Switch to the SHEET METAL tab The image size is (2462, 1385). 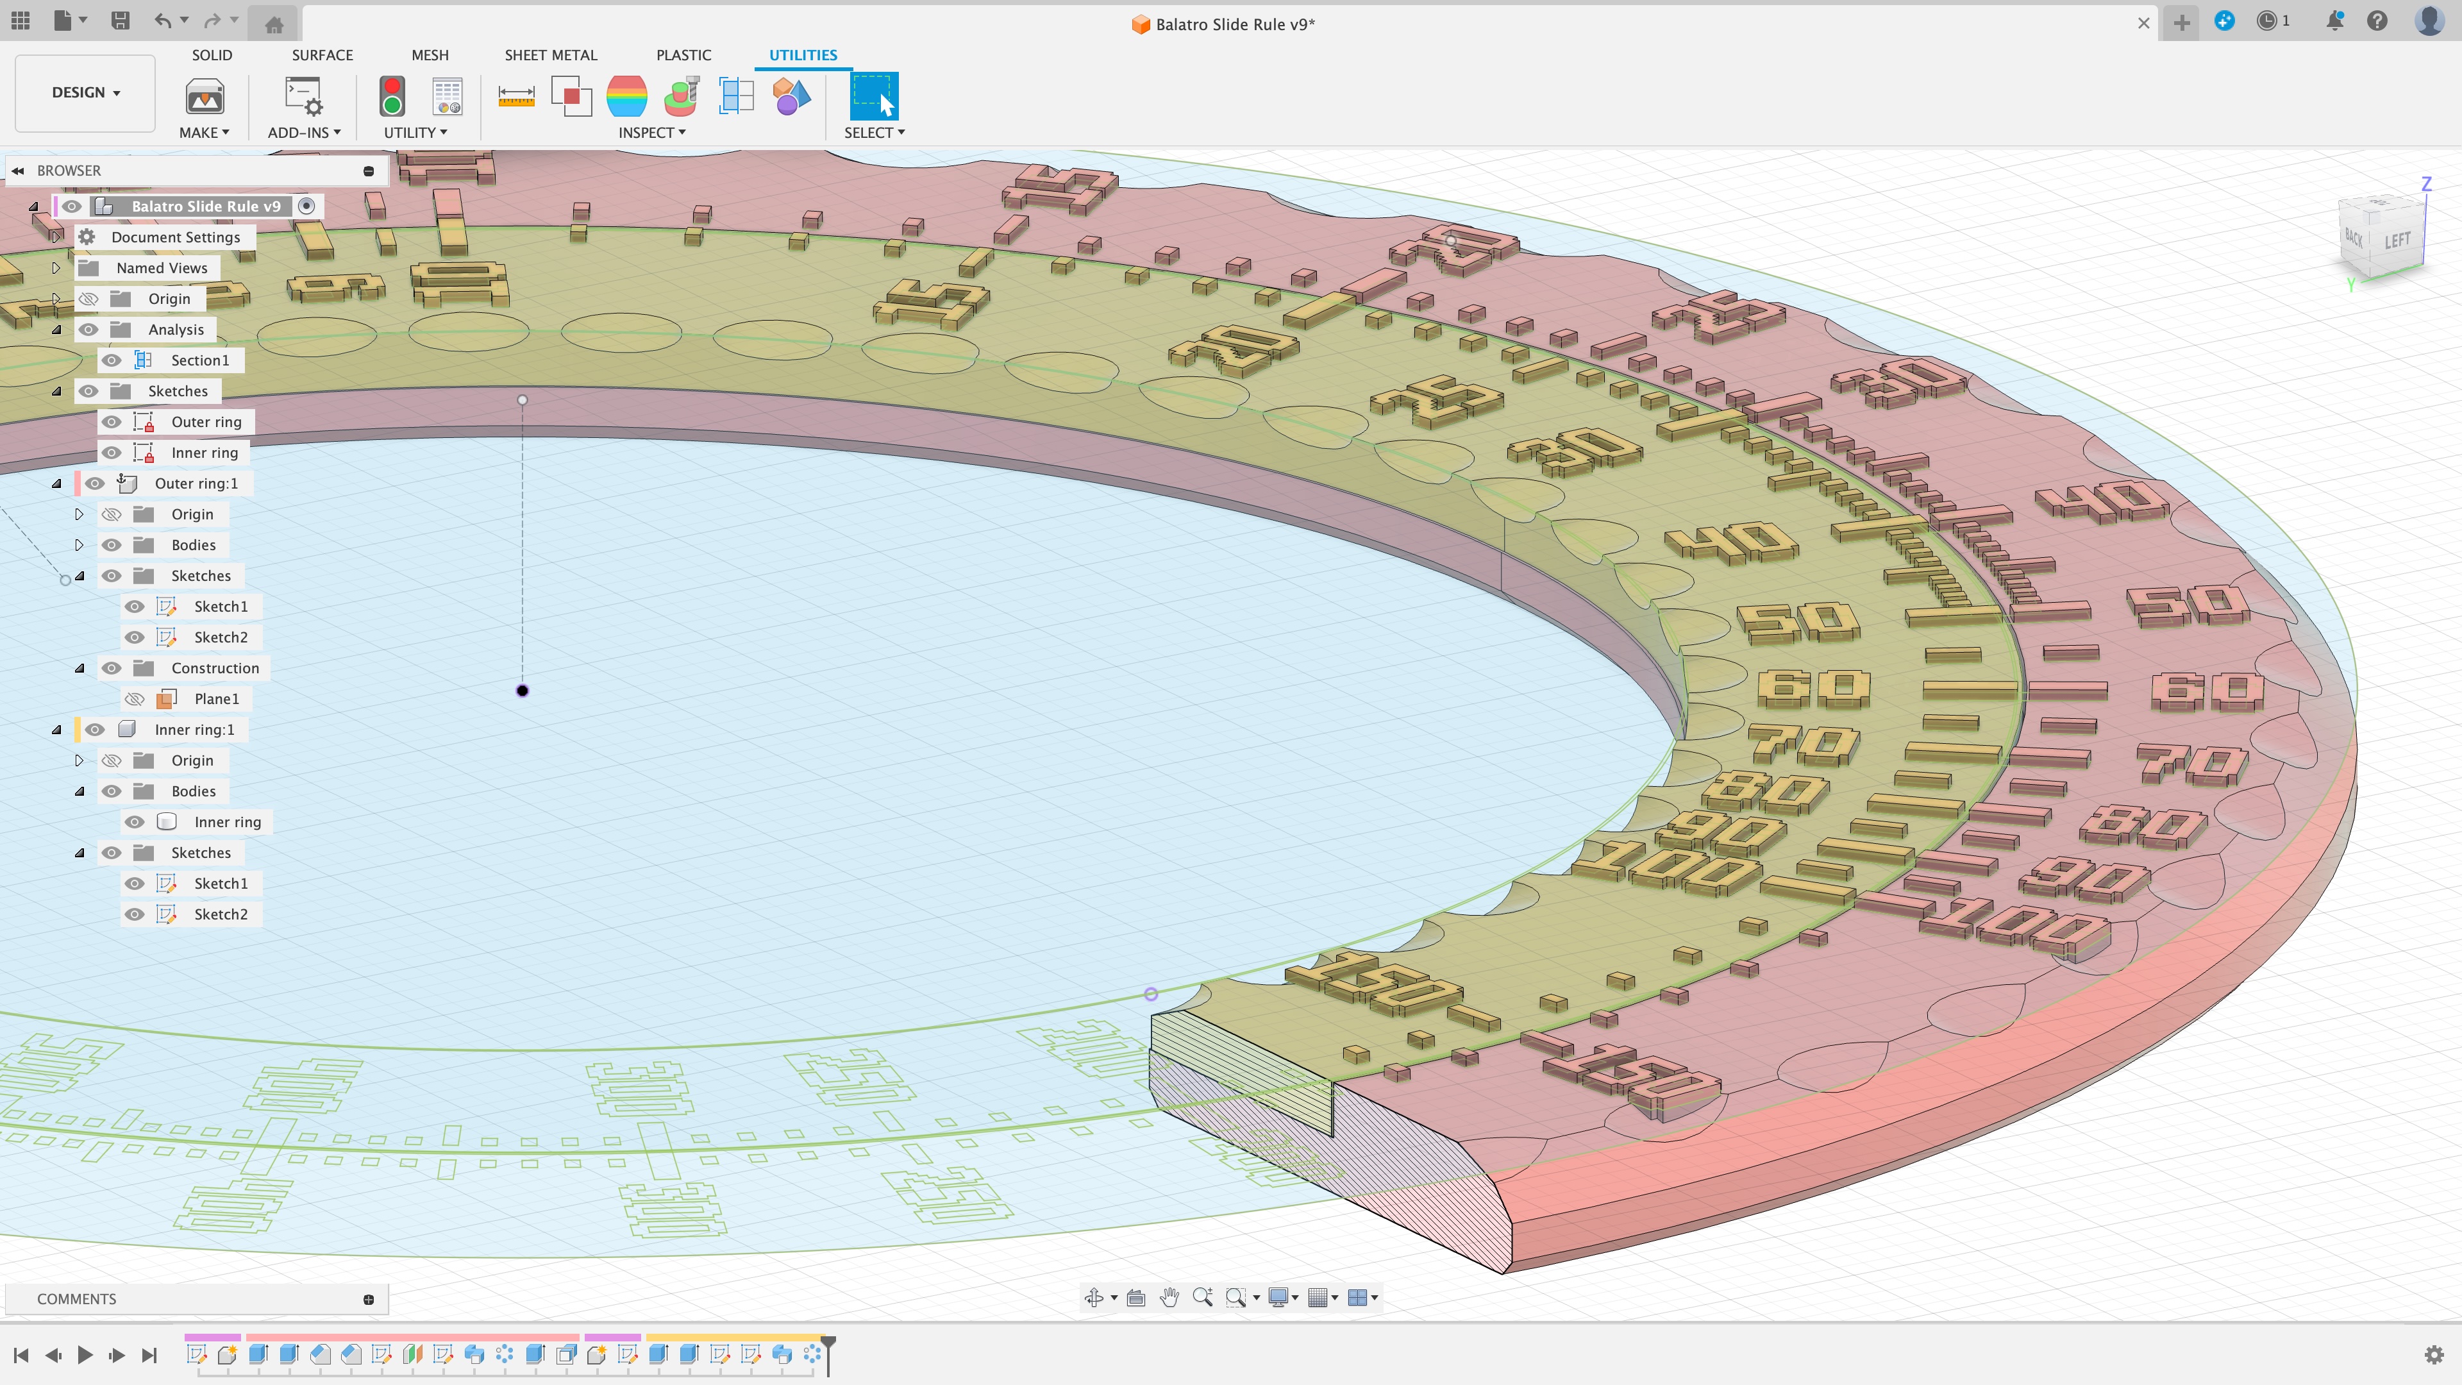point(551,55)
